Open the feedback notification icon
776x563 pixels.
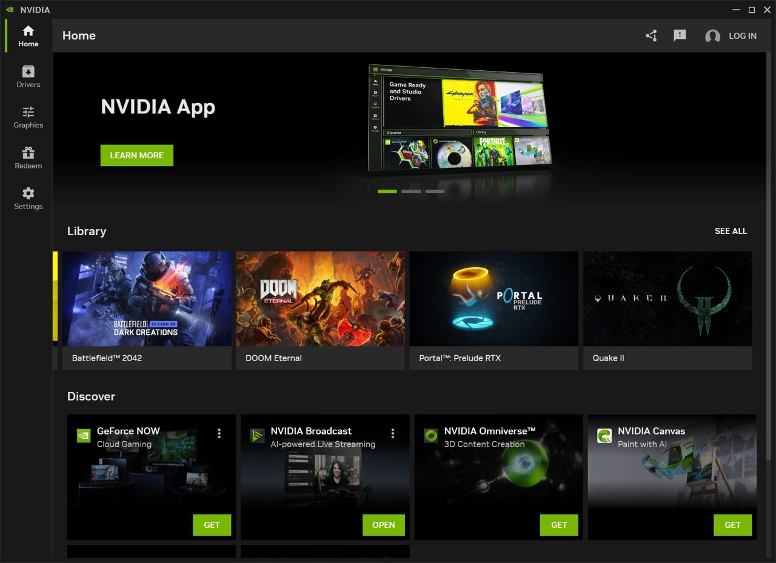pyautogui.click(x=680, y=36)
